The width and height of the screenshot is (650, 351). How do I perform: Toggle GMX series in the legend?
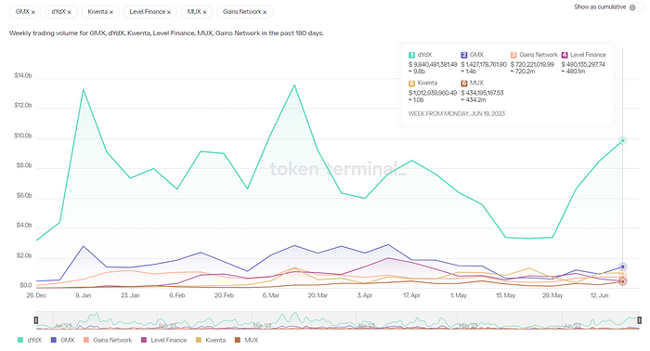point(62,340)
